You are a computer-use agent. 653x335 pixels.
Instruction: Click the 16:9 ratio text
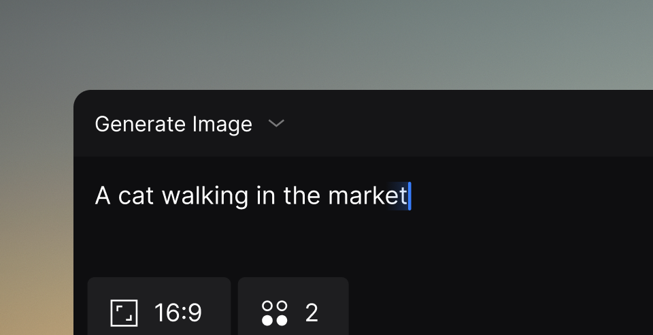pos(178,313)
